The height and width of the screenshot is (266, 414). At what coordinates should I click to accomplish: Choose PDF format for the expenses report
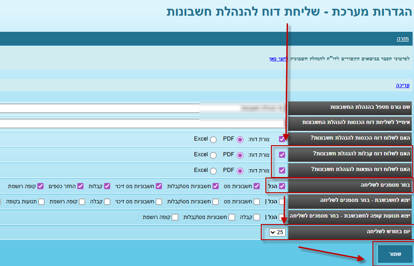(x=240, y=171)
